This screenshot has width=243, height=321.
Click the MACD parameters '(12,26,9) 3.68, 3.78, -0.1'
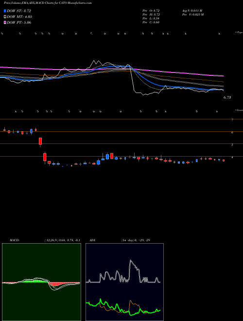tap(62, 240)
